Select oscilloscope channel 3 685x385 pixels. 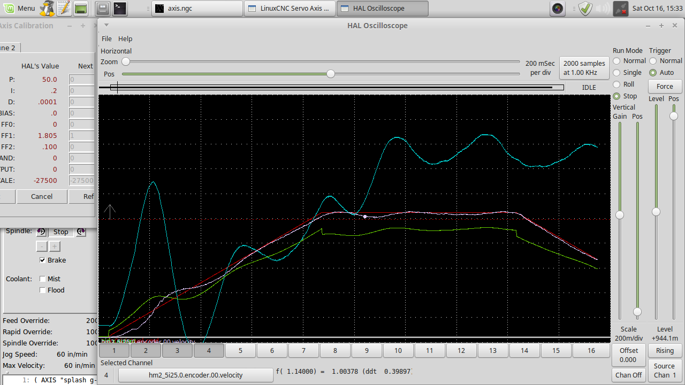point(177,351)
